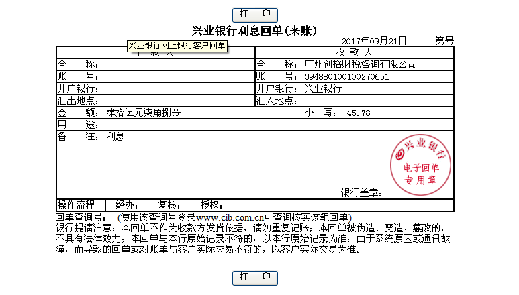Click the 第号 label
This screenshot has height=295, width=519.
tap(444, 41)
